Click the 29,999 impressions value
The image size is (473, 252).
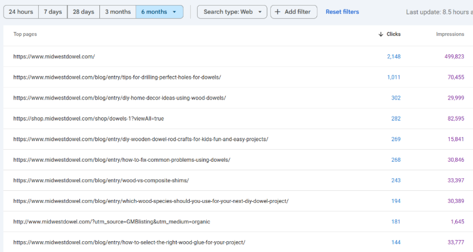(x=455, y=98)
